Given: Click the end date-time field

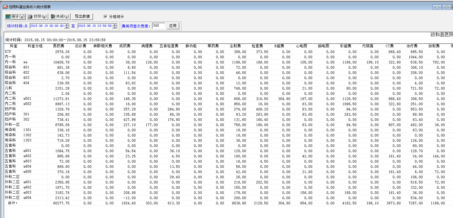Looking at the screenshot, I should point(95,26).
